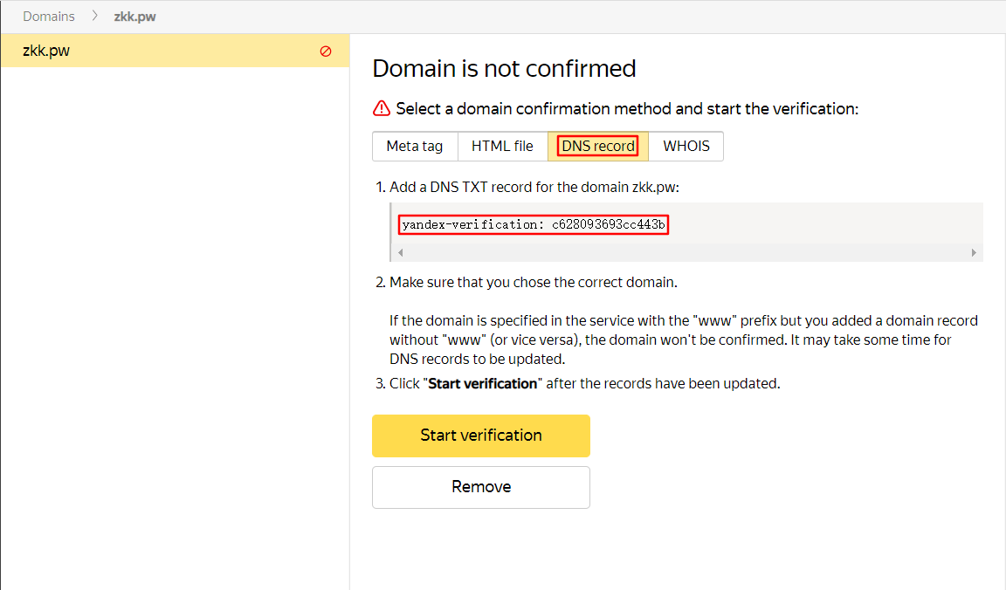Click bold "Start verification" text in step 3
Viewport: 1006px width, 590px height.
coord(482,383)
